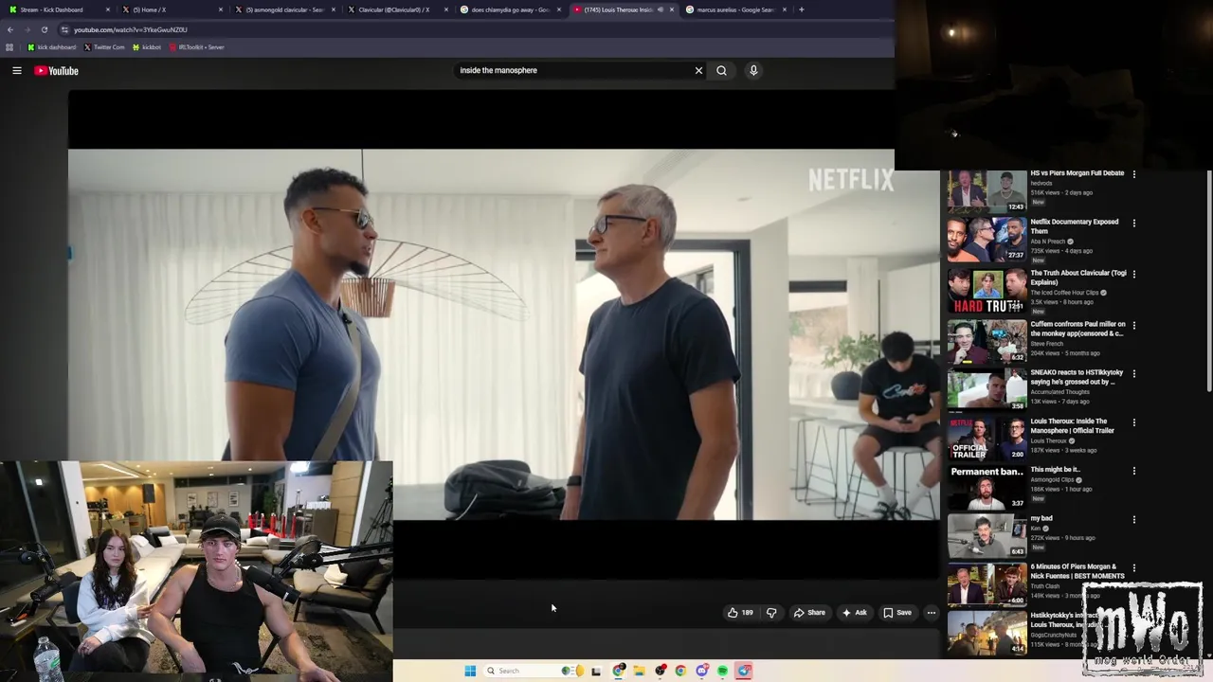Image resolution: width=1213 pixels, height=682 pixels.
Task: Click inside the YouTube search field
Action: pyautogui.click(x=573, y=70)
